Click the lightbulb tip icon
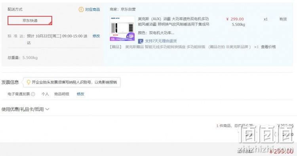The width and height of the screenshot is (297, 156). (29, 82)
